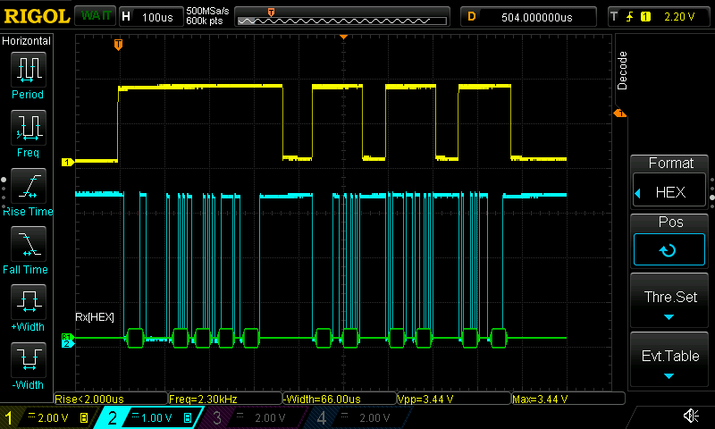Select the -Width measurement icon
This screenshot has height=429, width=715.
[29, 359]
